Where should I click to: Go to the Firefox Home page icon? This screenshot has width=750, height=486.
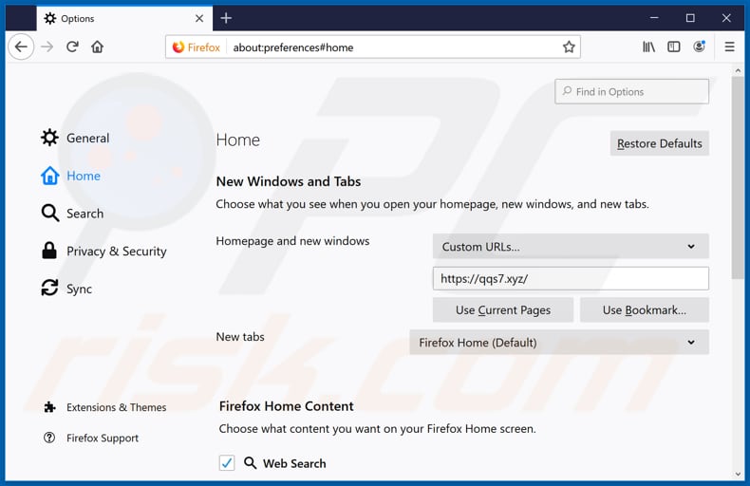(97, 47)
